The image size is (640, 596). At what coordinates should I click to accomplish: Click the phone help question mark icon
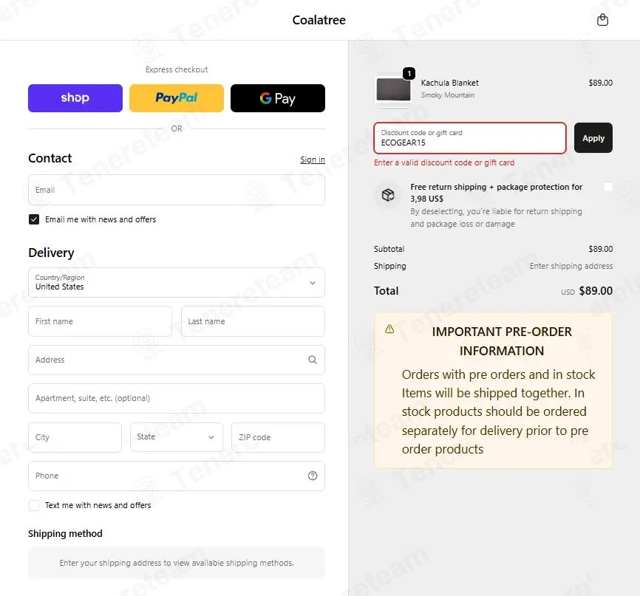point(313,476)
